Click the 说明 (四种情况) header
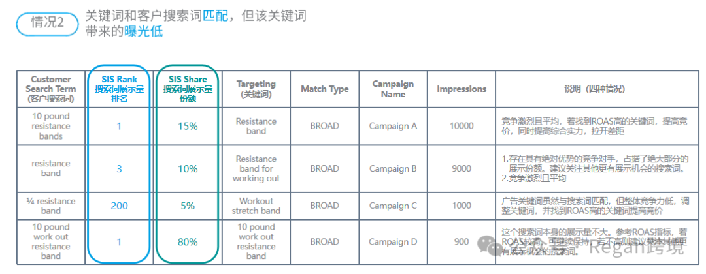 tap(594, 89)
